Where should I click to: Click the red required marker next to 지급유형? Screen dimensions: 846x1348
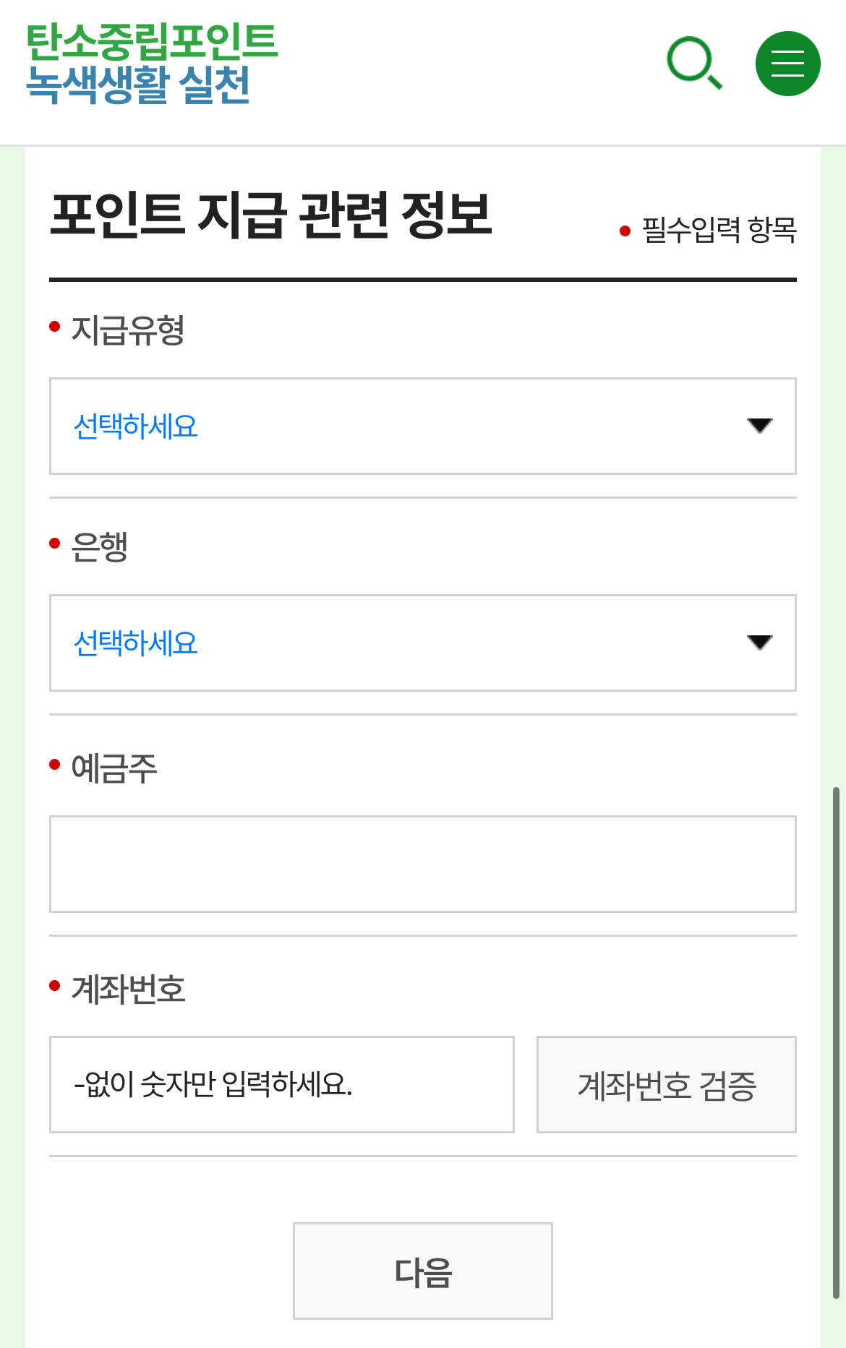[55, 327]
